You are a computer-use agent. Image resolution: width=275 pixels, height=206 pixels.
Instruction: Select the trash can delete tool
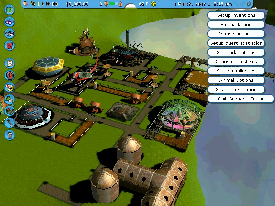click(10, 134)
